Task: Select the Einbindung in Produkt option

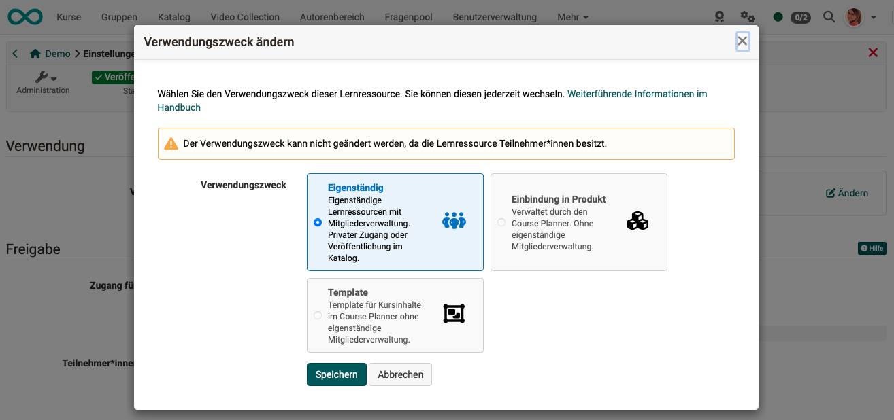Action: tap(500, 222)
